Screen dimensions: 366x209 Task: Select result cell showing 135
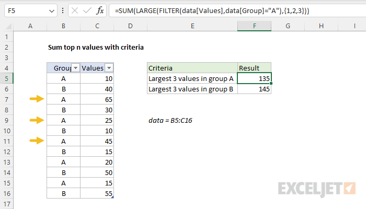pyautogui.click(x=255, y=78)
